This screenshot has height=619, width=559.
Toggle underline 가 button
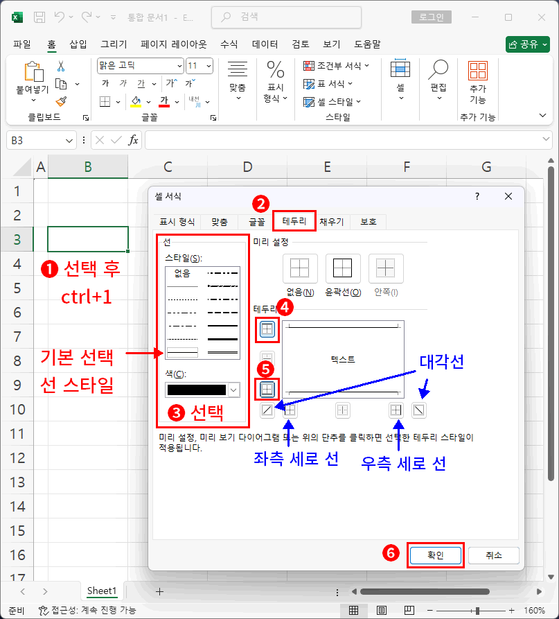coord(141,83)
